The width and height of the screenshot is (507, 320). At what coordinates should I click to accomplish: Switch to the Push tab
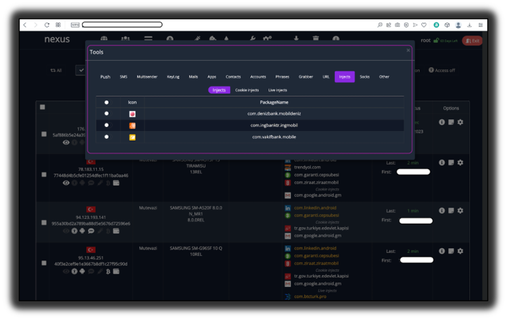(x=105, y=77)
